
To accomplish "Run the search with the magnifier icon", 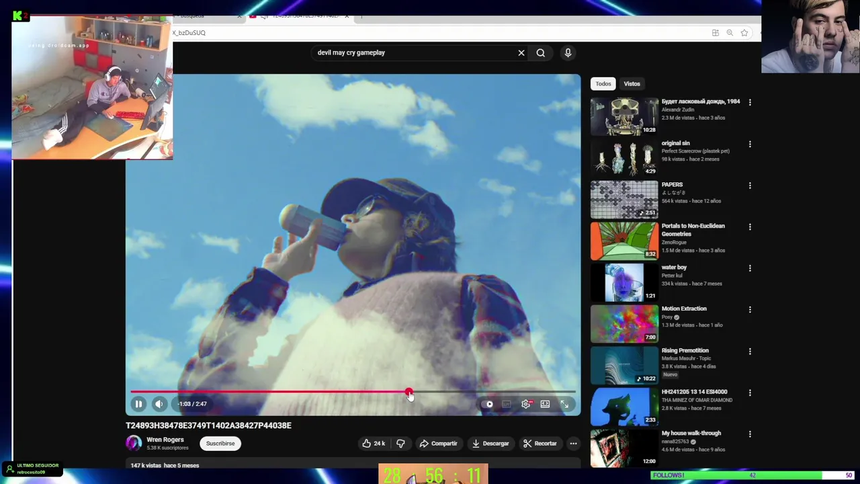I will coord(541,52).
